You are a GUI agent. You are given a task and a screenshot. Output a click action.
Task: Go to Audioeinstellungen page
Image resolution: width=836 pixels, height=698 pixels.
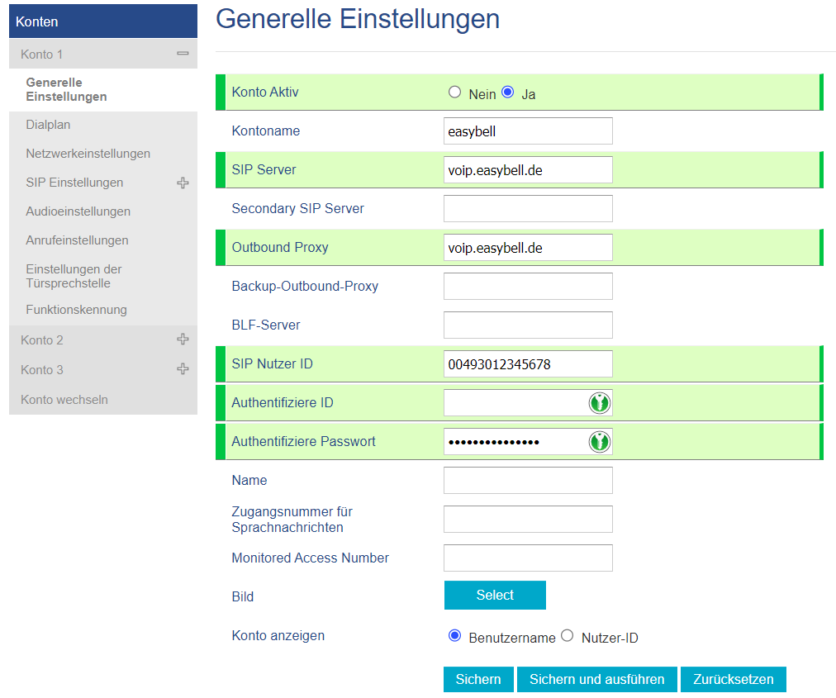point(78,211)
